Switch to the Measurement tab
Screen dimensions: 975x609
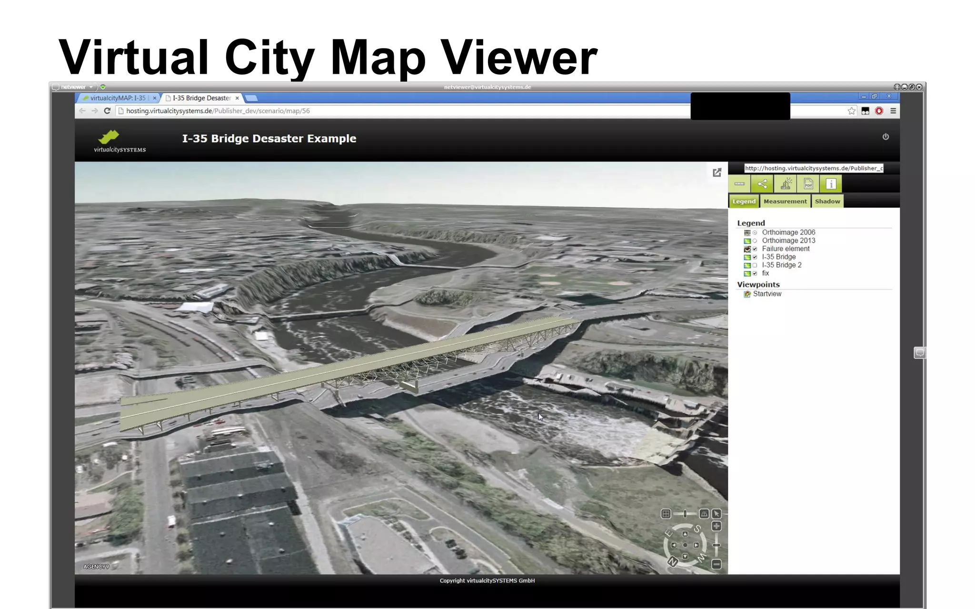tap(785, 201)
